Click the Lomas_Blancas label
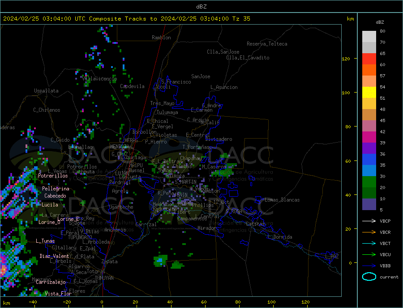 [282, 200]
